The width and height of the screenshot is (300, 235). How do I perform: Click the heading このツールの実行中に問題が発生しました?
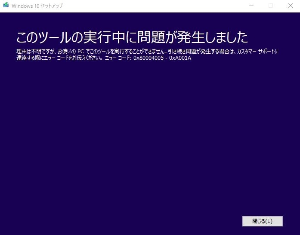(x=132, y=37)
